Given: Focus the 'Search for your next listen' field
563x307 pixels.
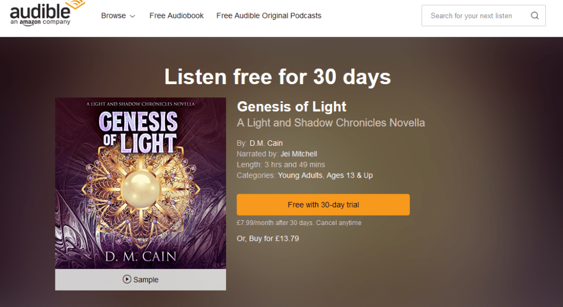Looking at the screenshot, I should [x=471, y=16].
